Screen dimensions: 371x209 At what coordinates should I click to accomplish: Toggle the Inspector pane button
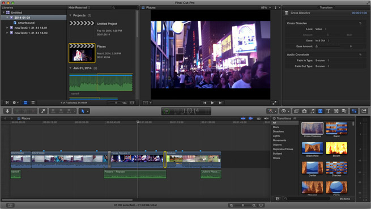354,111
